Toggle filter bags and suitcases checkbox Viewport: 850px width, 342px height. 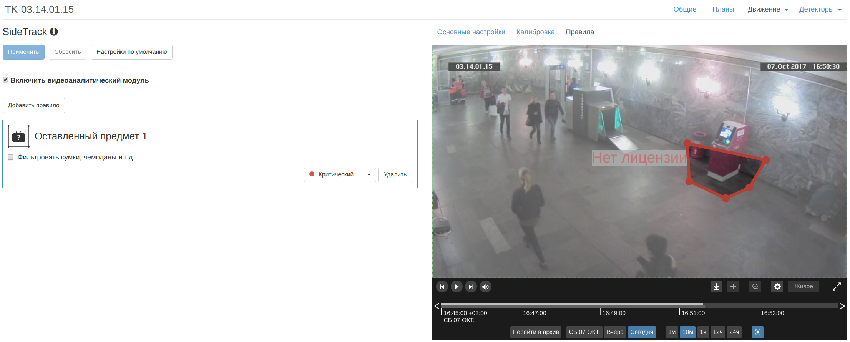pyautogui.click(x=10, y=157)
